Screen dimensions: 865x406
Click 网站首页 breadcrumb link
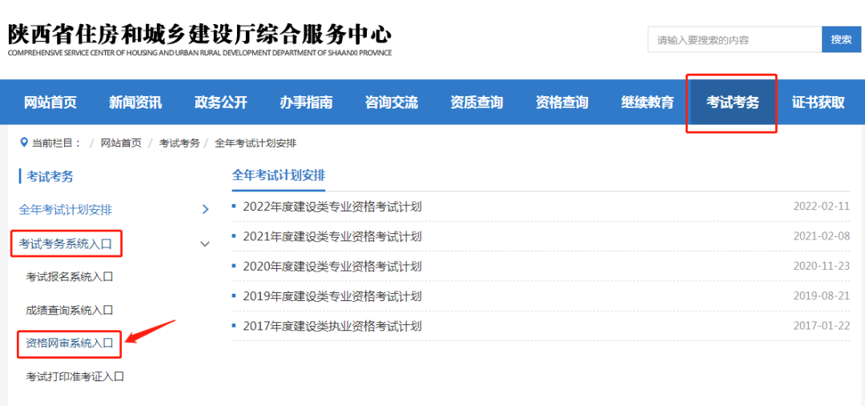[x=121, y=143]
